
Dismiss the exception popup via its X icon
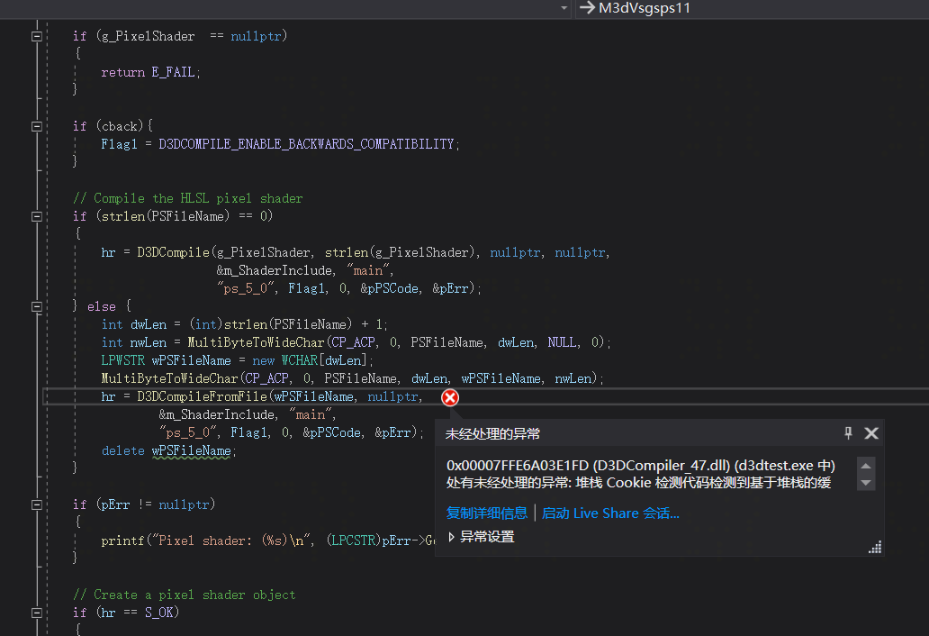[x=870, y=432]
